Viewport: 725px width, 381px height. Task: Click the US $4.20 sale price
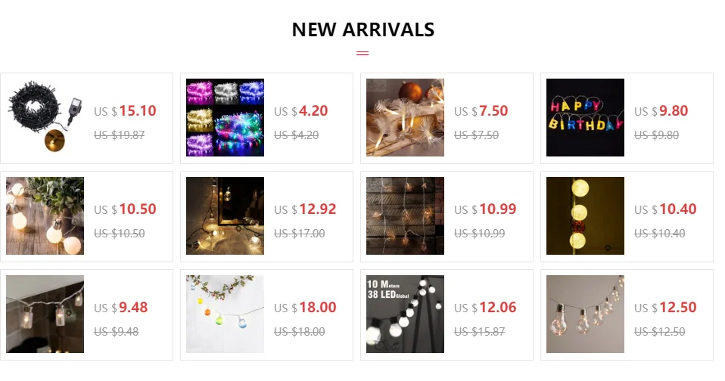pyautogui.click(x=301, y=111)
